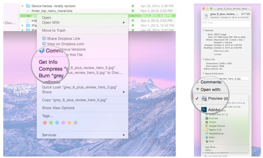This screenshot has width=263, height=158.
Task: Collapse the Name & Extension section
Action: coord(203,74)
